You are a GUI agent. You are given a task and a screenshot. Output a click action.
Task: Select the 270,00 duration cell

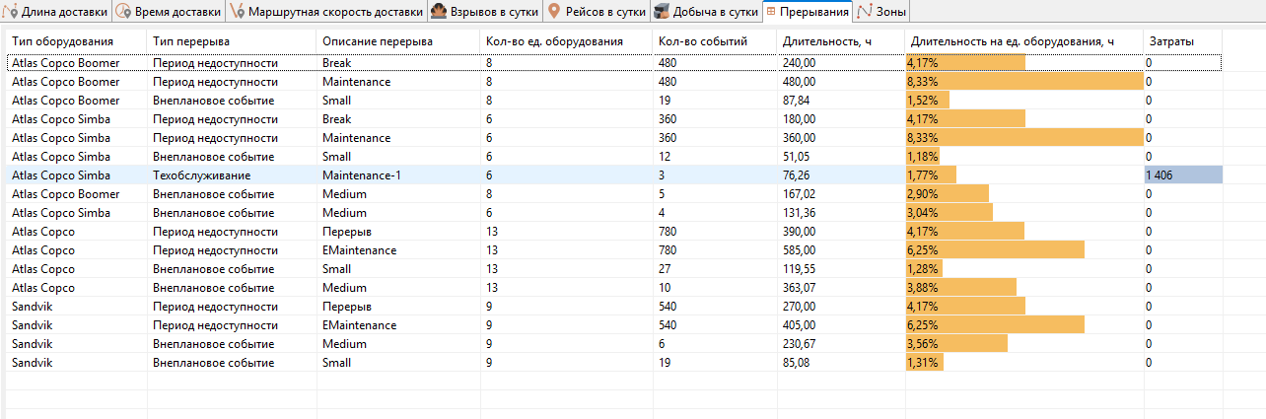(x=841, y=307)
